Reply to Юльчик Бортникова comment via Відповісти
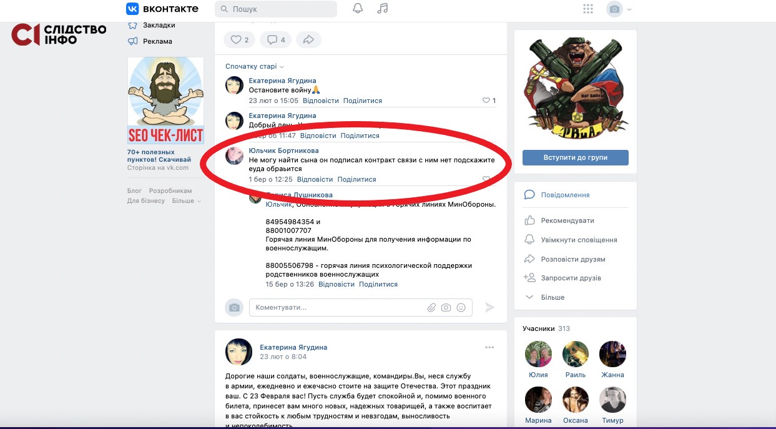The width and height of the screenshot is (776, 429). click(x=315, y=179)
